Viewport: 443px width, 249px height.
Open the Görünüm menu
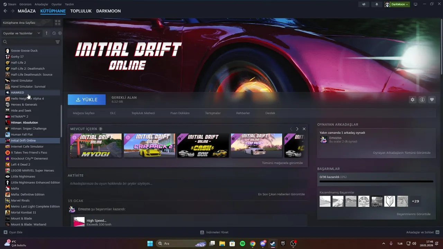(x=25, y=4)
